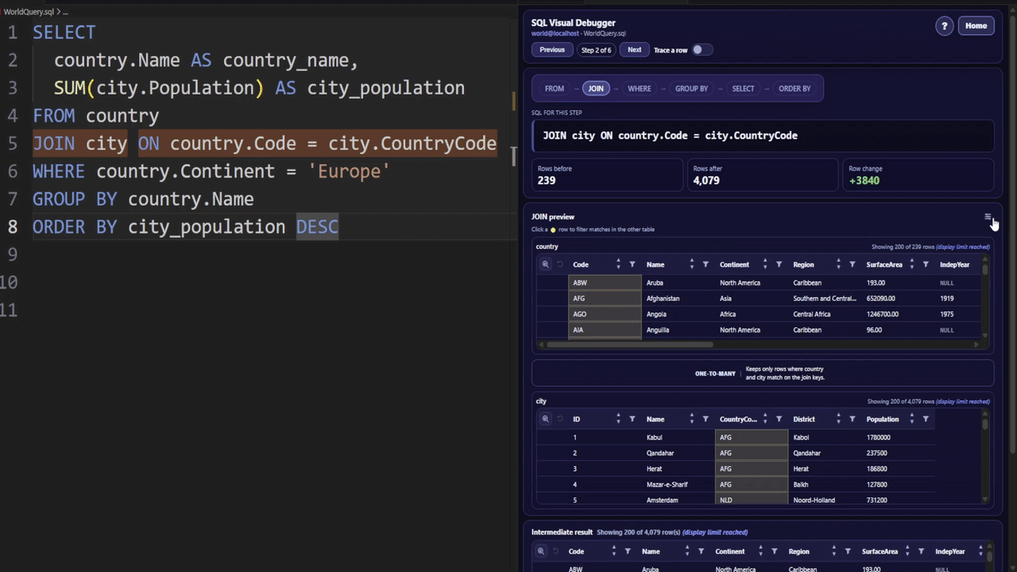Filter the country table Continent column
This screenshot has height=572, width=1017.
(x=779, y=265)
